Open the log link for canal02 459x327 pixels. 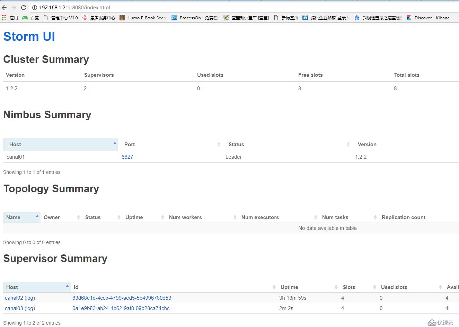(x=30, y=298)
